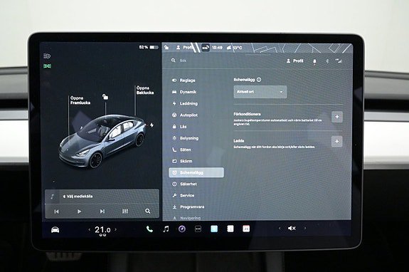Add a Ladda charging schedule with plus button
409x272 pixels.
336,141
